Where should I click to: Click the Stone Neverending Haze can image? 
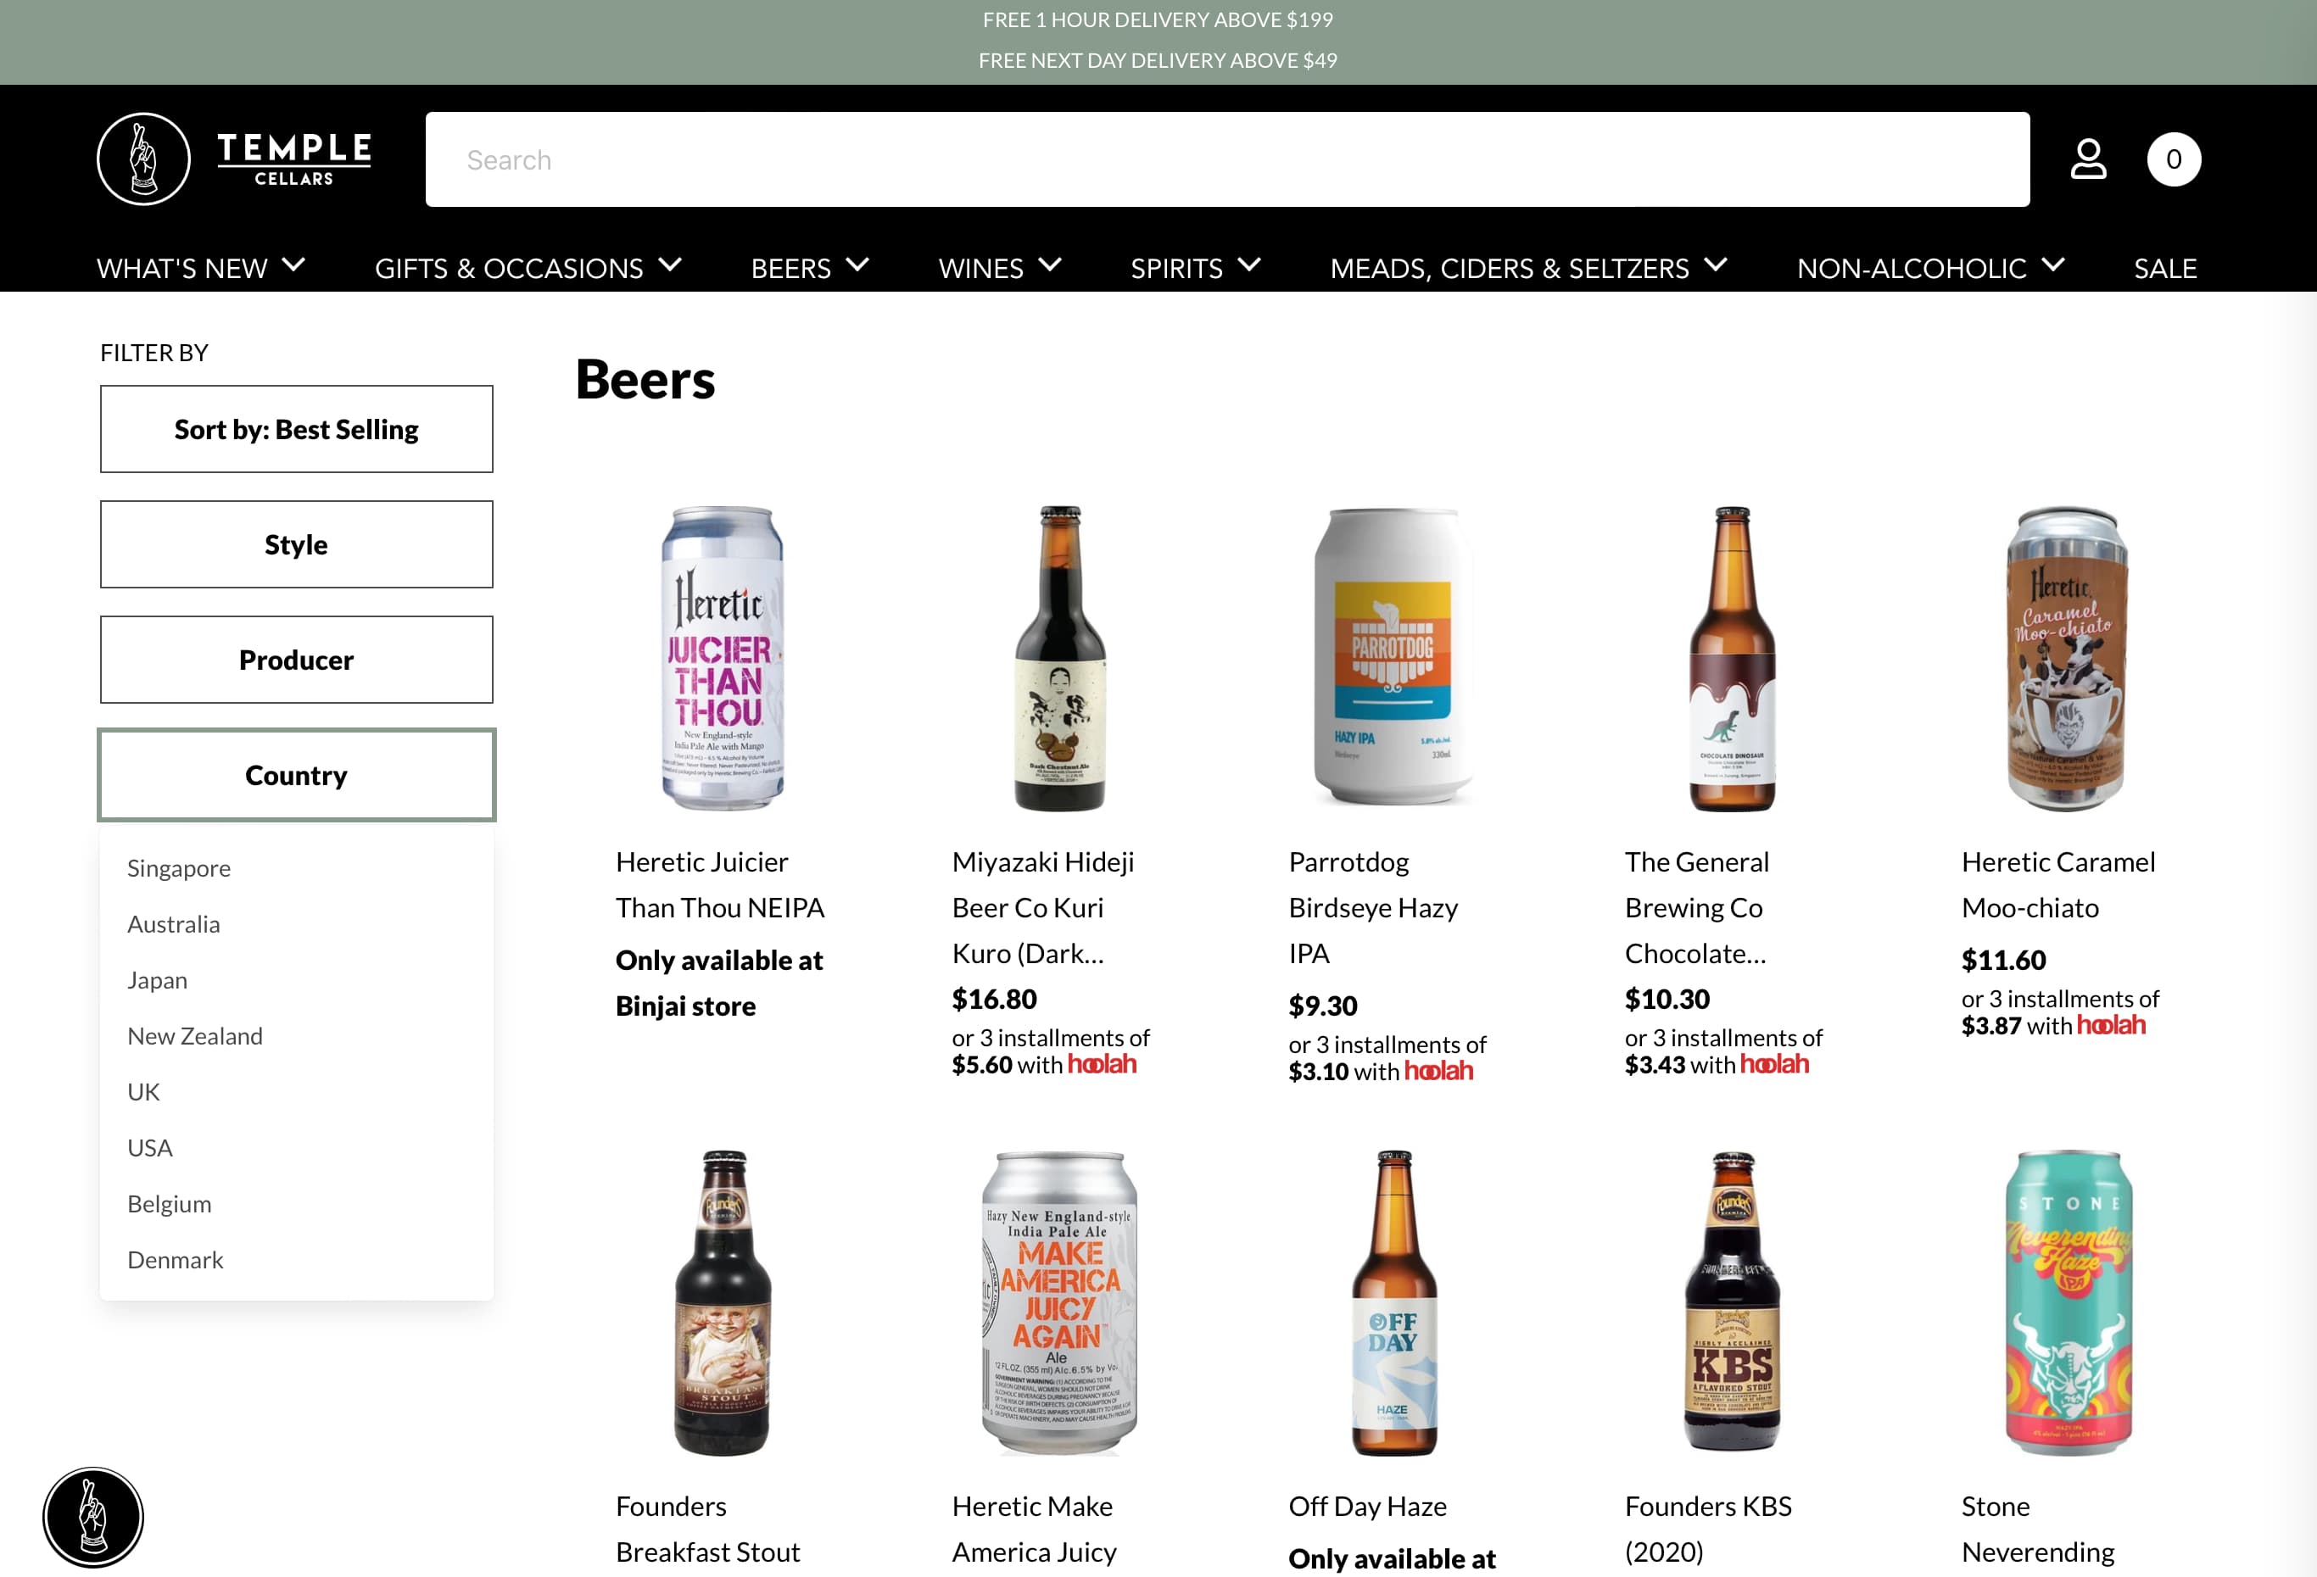coord(2068,1303)
